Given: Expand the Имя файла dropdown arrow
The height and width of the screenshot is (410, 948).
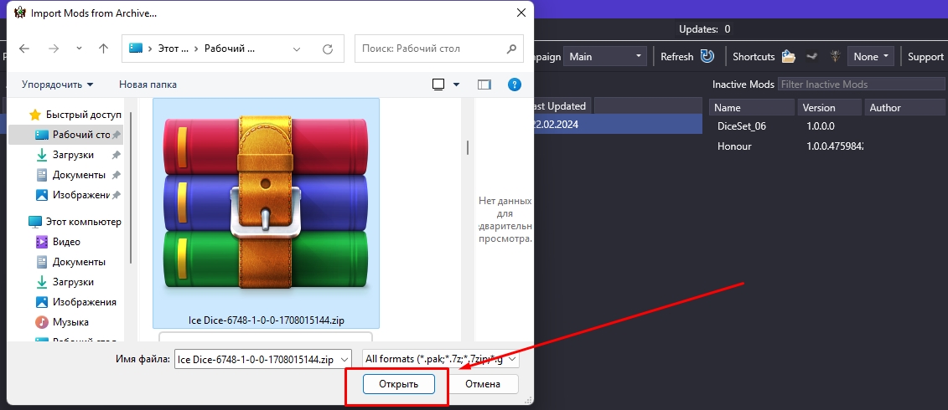Looking at the screenshot, I should pos(344,359).
